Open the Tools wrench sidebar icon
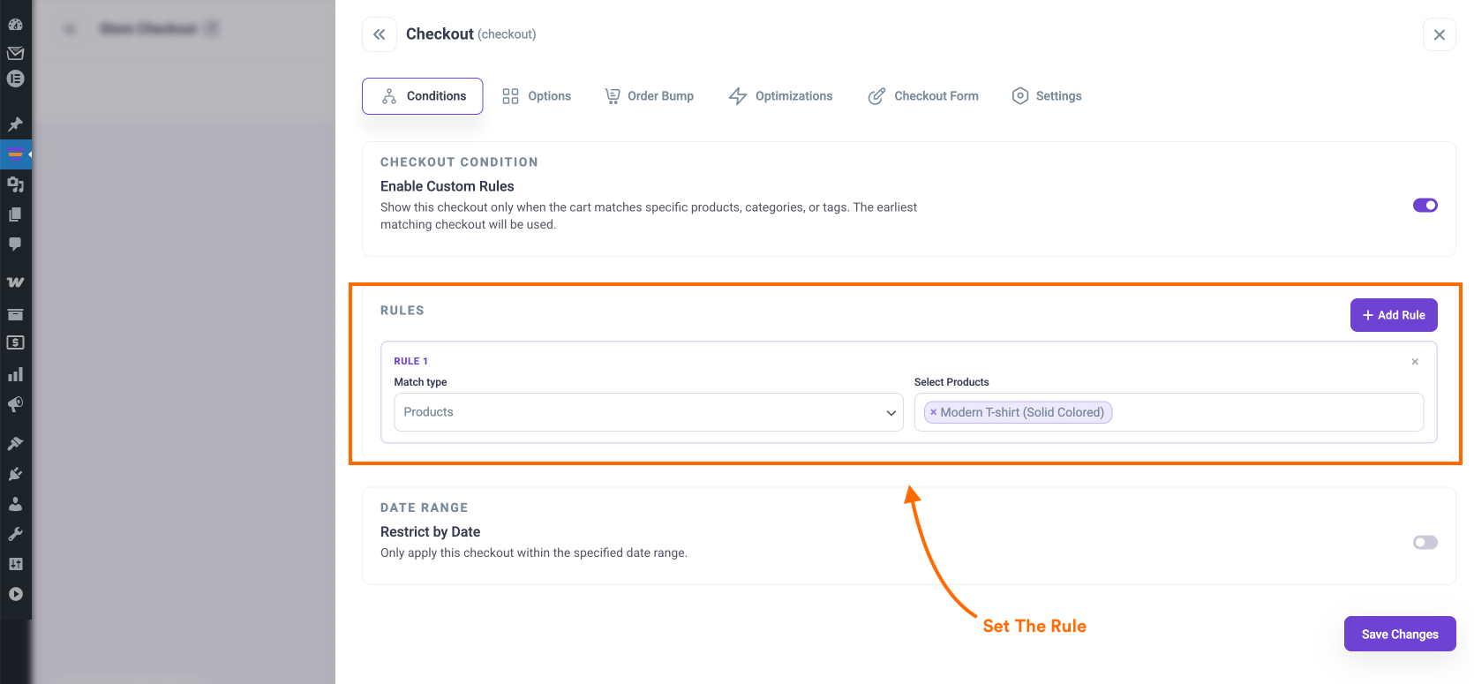Viewport: 1474px width, 684px height. tap(15, 534)
